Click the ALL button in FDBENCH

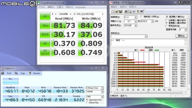point(10,81)
